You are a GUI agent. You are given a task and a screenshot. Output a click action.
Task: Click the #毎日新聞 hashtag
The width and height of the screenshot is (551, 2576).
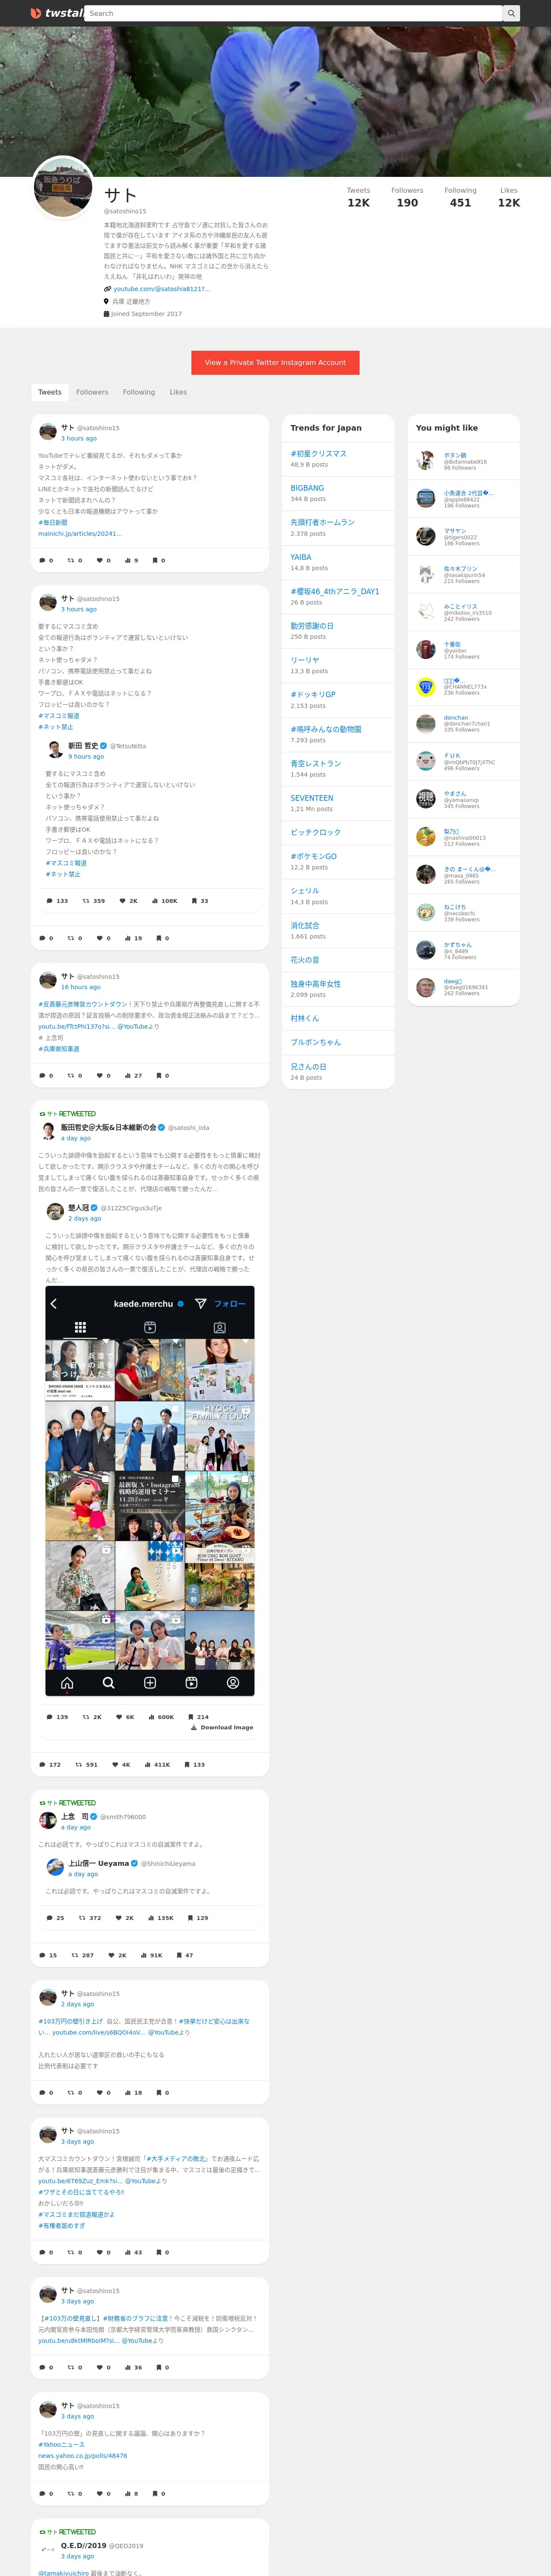pyautogui.click(x=53, y=523)
